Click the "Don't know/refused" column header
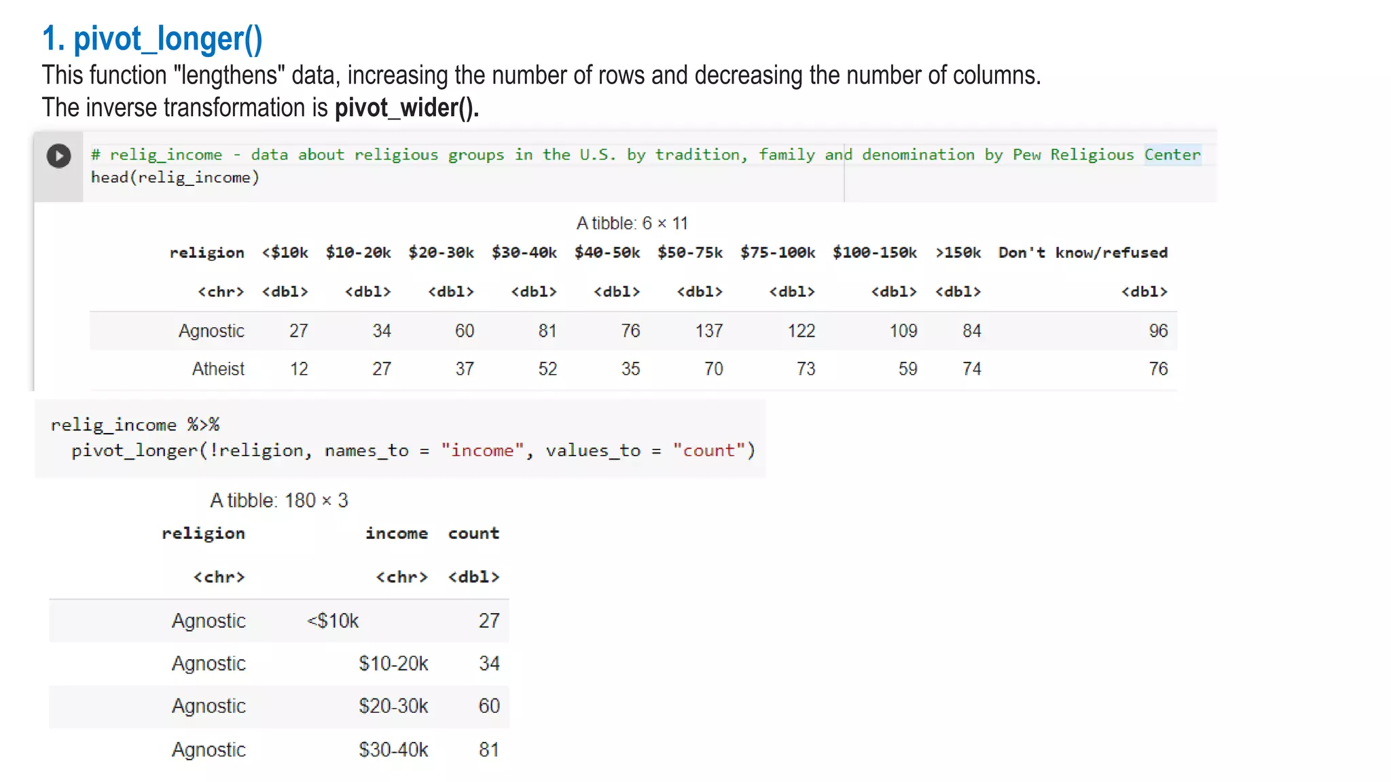Screen dimensions: 1391x782 coord(1083,253)
